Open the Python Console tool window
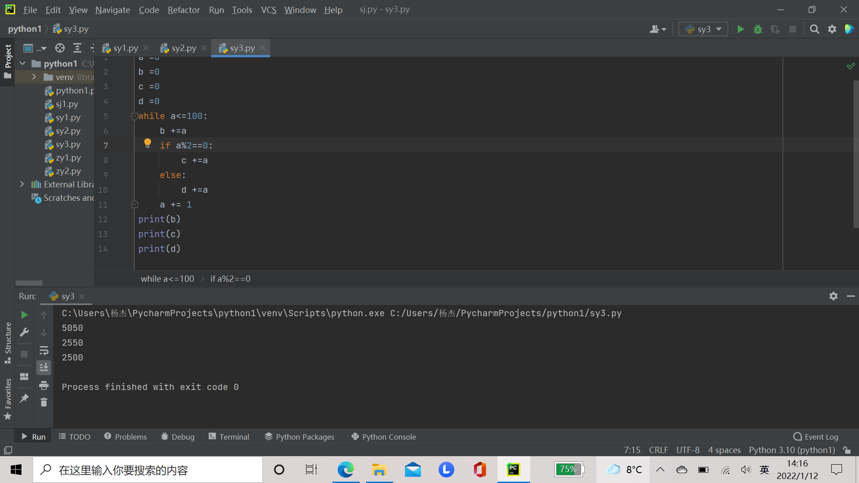 coord(383,436)
